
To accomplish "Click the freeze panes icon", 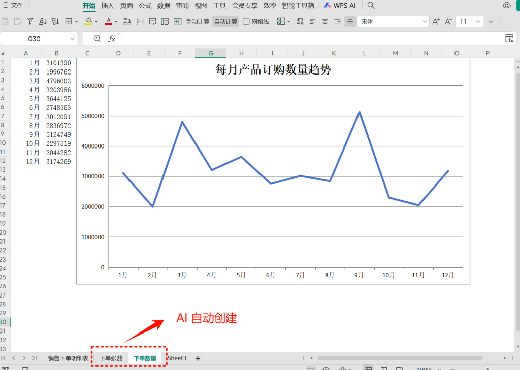I will pos(281,21).
